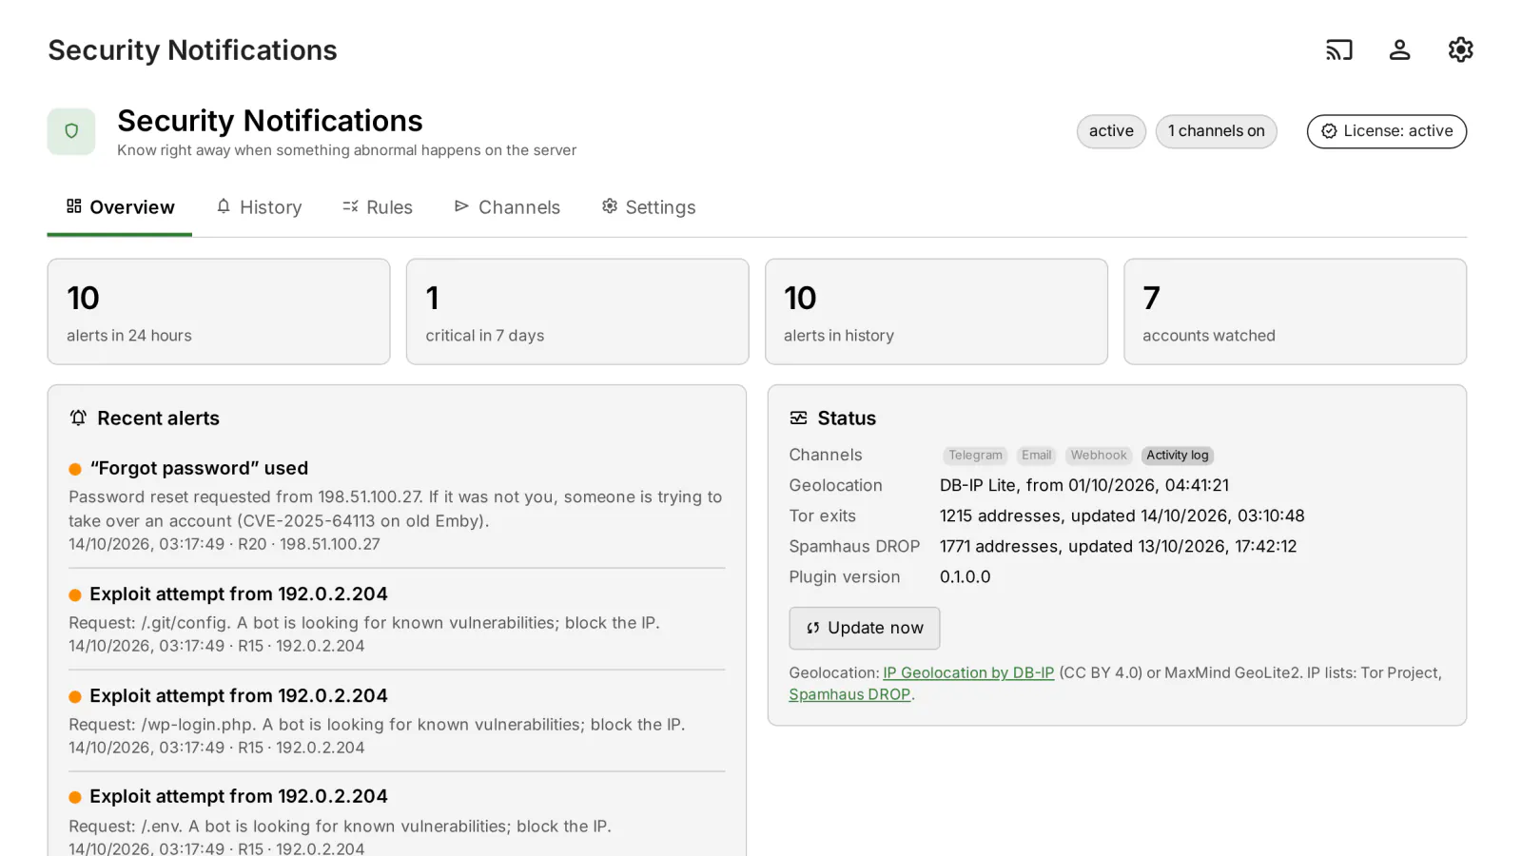Image resolution: width=1522 pixels, height=856 pixels.
Task: Click the Status panel heading icon
Action: [798, 418]
